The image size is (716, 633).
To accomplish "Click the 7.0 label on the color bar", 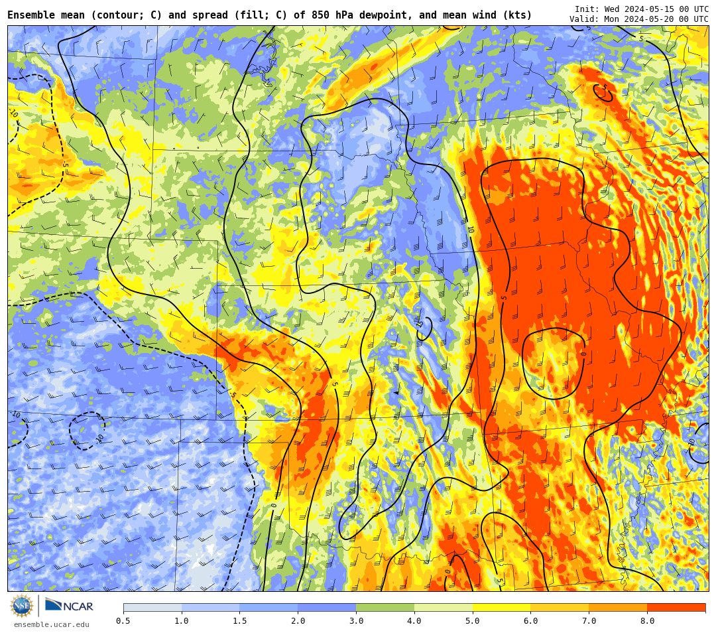I will [589, 620].
